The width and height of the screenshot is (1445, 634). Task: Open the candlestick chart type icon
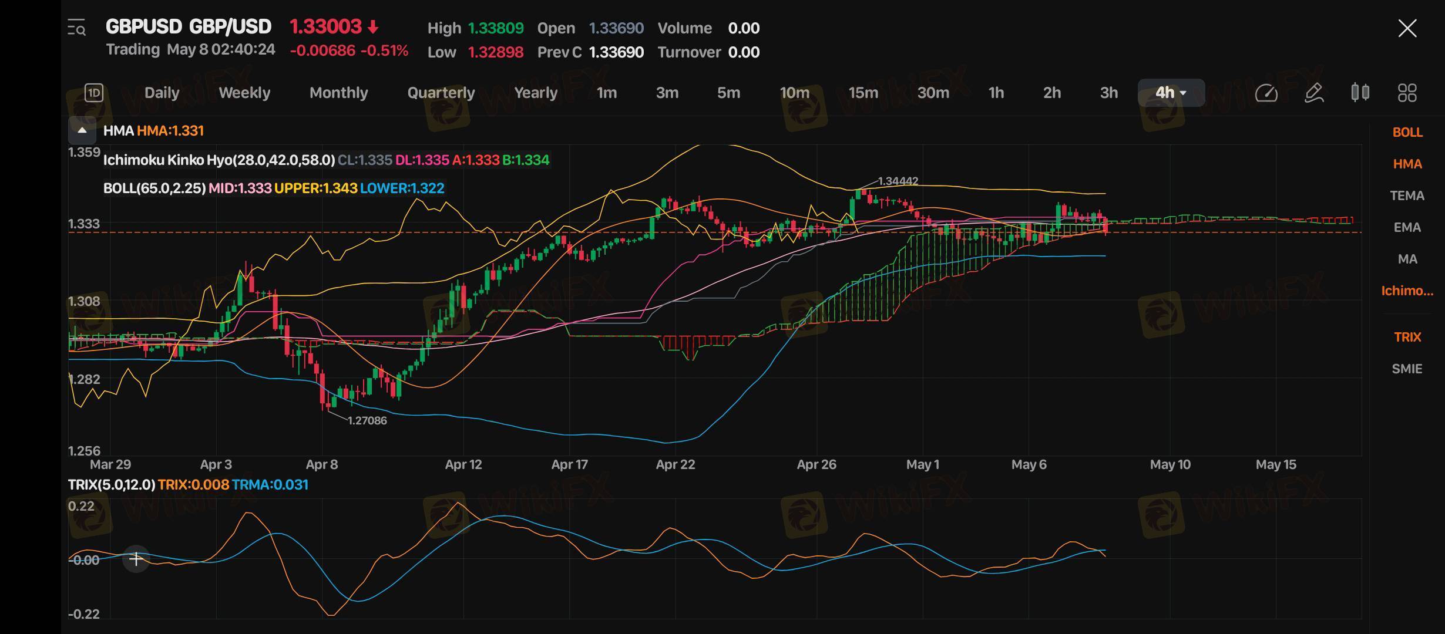coord(1360,93)
